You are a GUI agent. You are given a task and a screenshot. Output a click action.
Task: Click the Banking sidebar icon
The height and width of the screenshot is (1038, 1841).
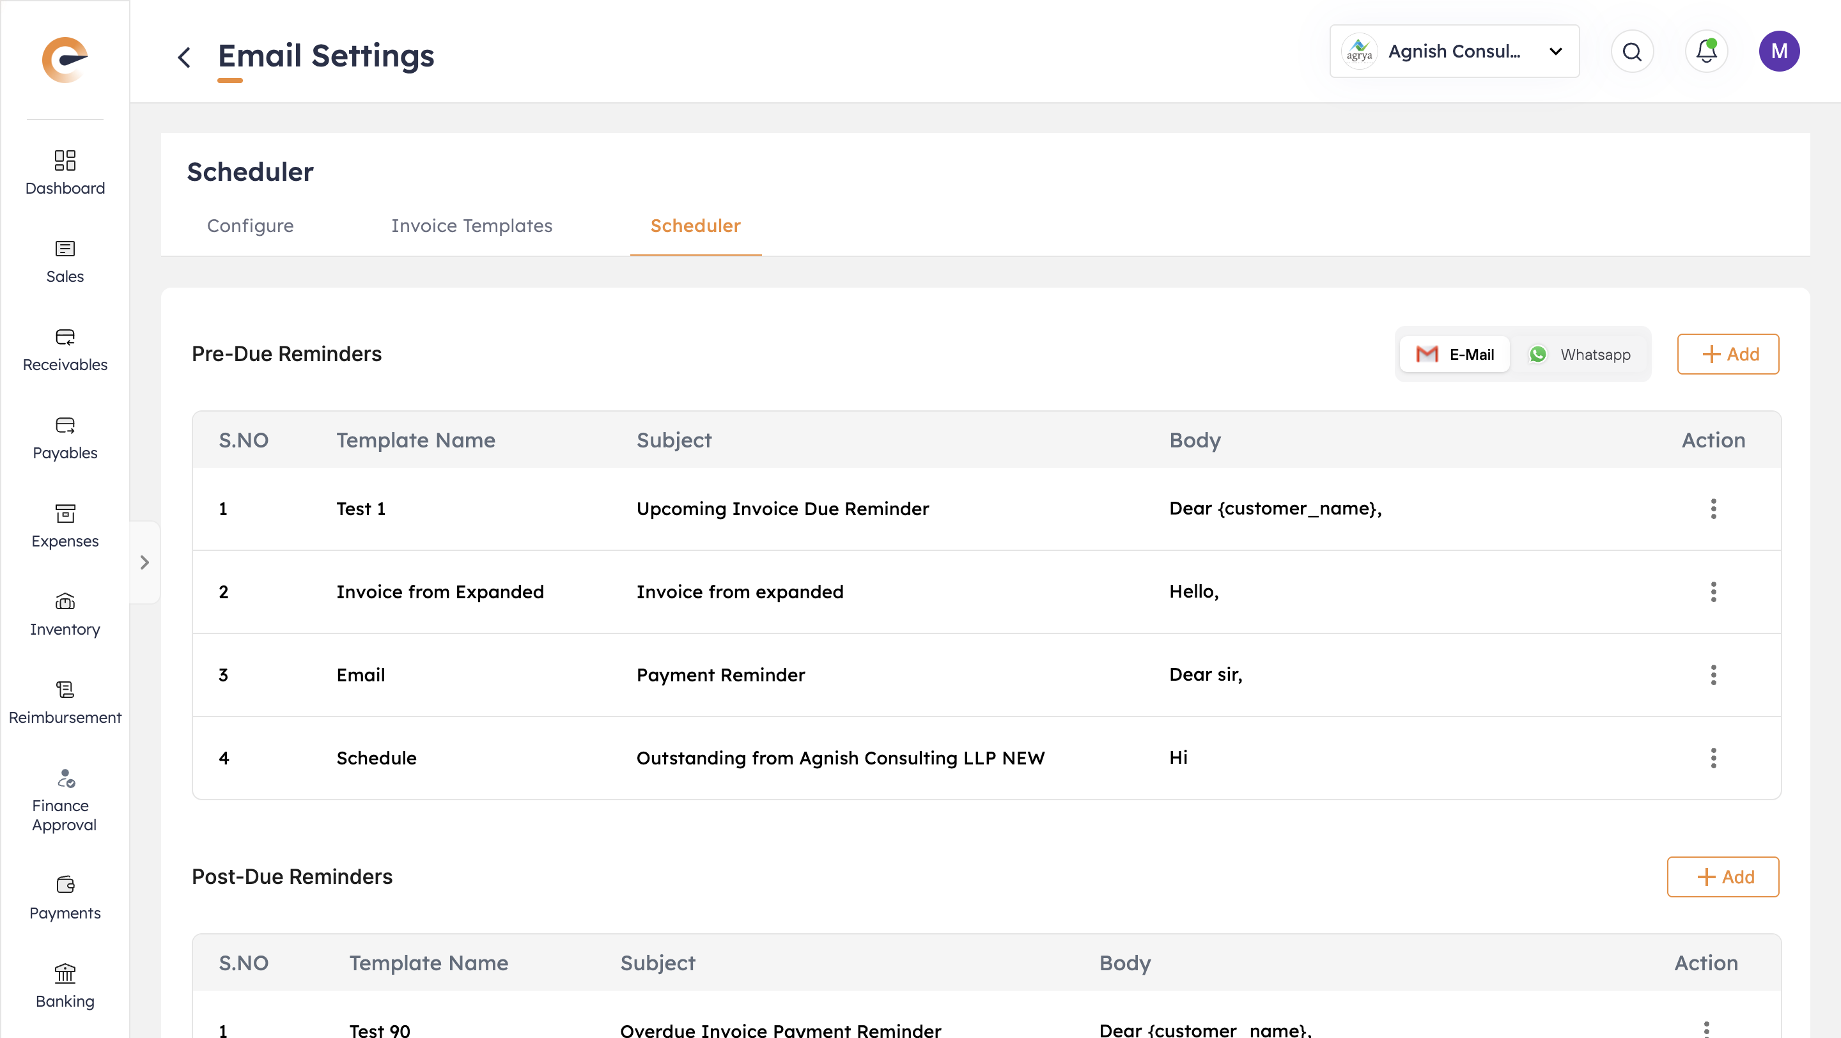[65, 973]
